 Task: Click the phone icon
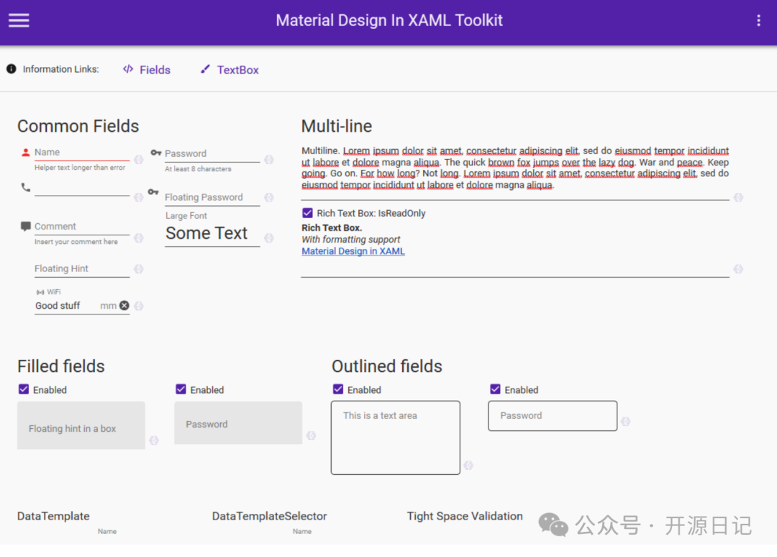(x=26, y=187)
